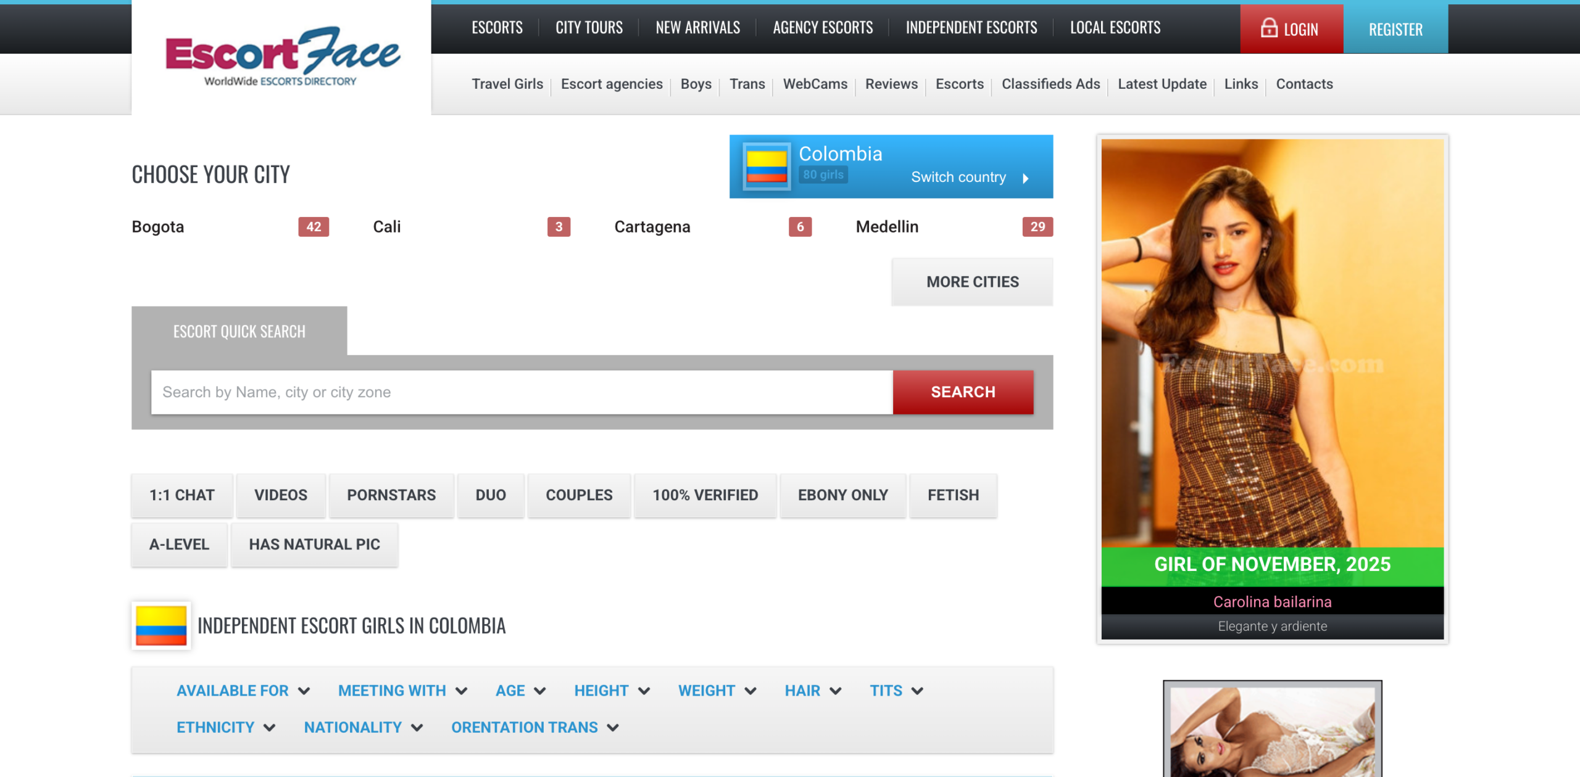The height and width of the screenshot is (777, 1580).
Task: Toggle the VIDEOS filter
Action: tap(280, 495)
